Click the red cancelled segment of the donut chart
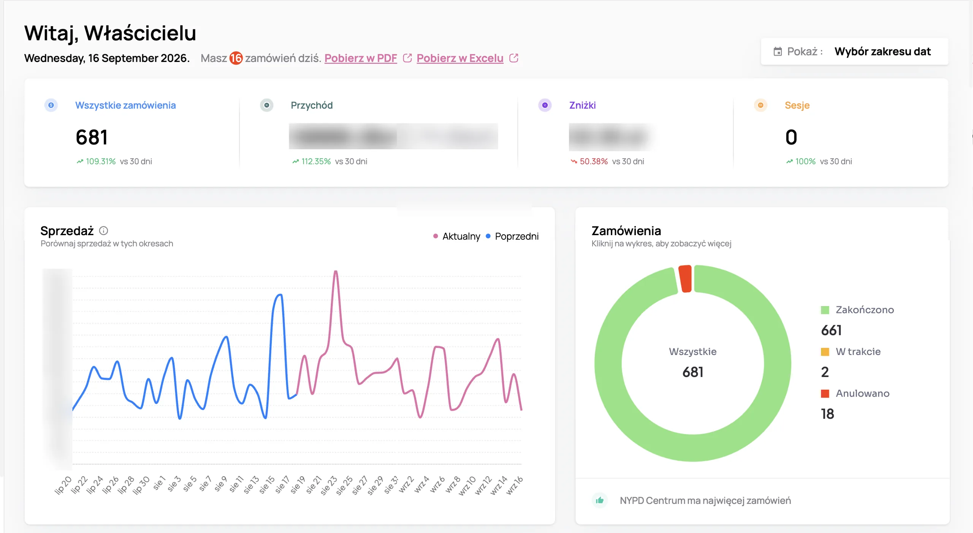The image size is (973, 533). point(685,278)
